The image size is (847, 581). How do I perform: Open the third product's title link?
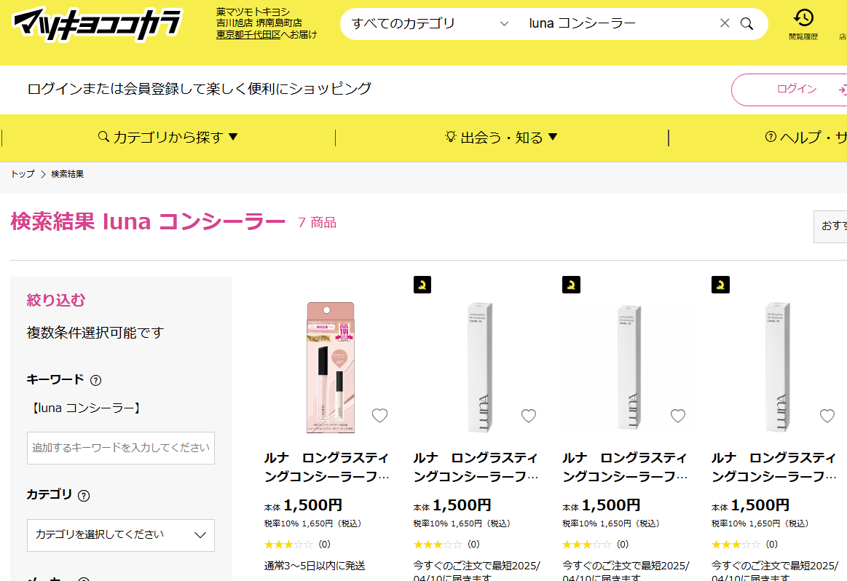pos(624,467)
